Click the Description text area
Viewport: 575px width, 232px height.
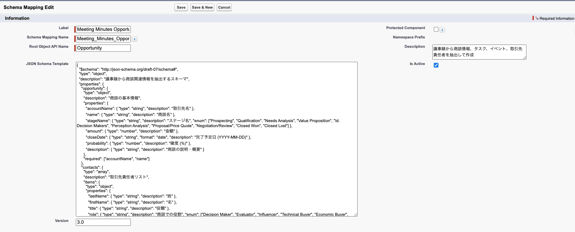[479, 52]
